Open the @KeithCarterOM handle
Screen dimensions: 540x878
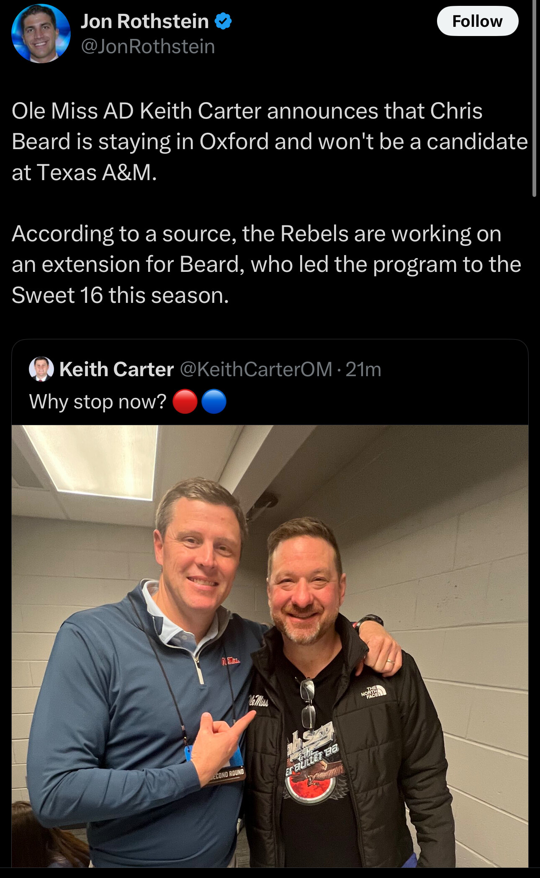(x=256, y=369)
